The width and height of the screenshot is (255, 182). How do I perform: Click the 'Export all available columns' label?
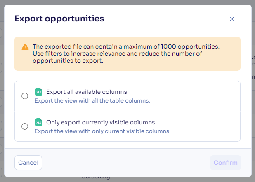pos(87,92)
